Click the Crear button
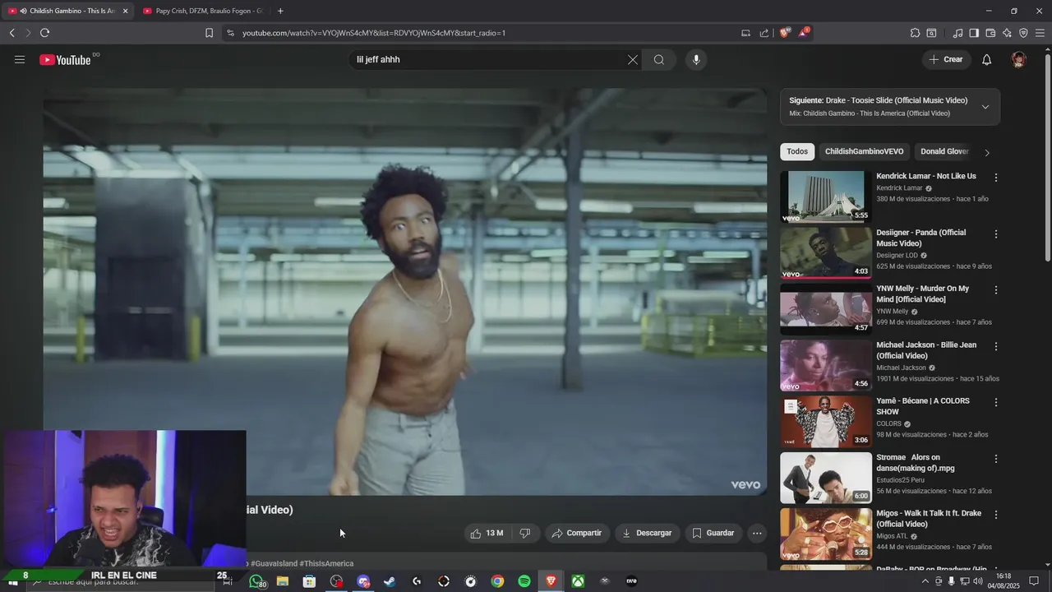Screen dimensions: 1052x592 pyautogui.click(x=946, y=59)
